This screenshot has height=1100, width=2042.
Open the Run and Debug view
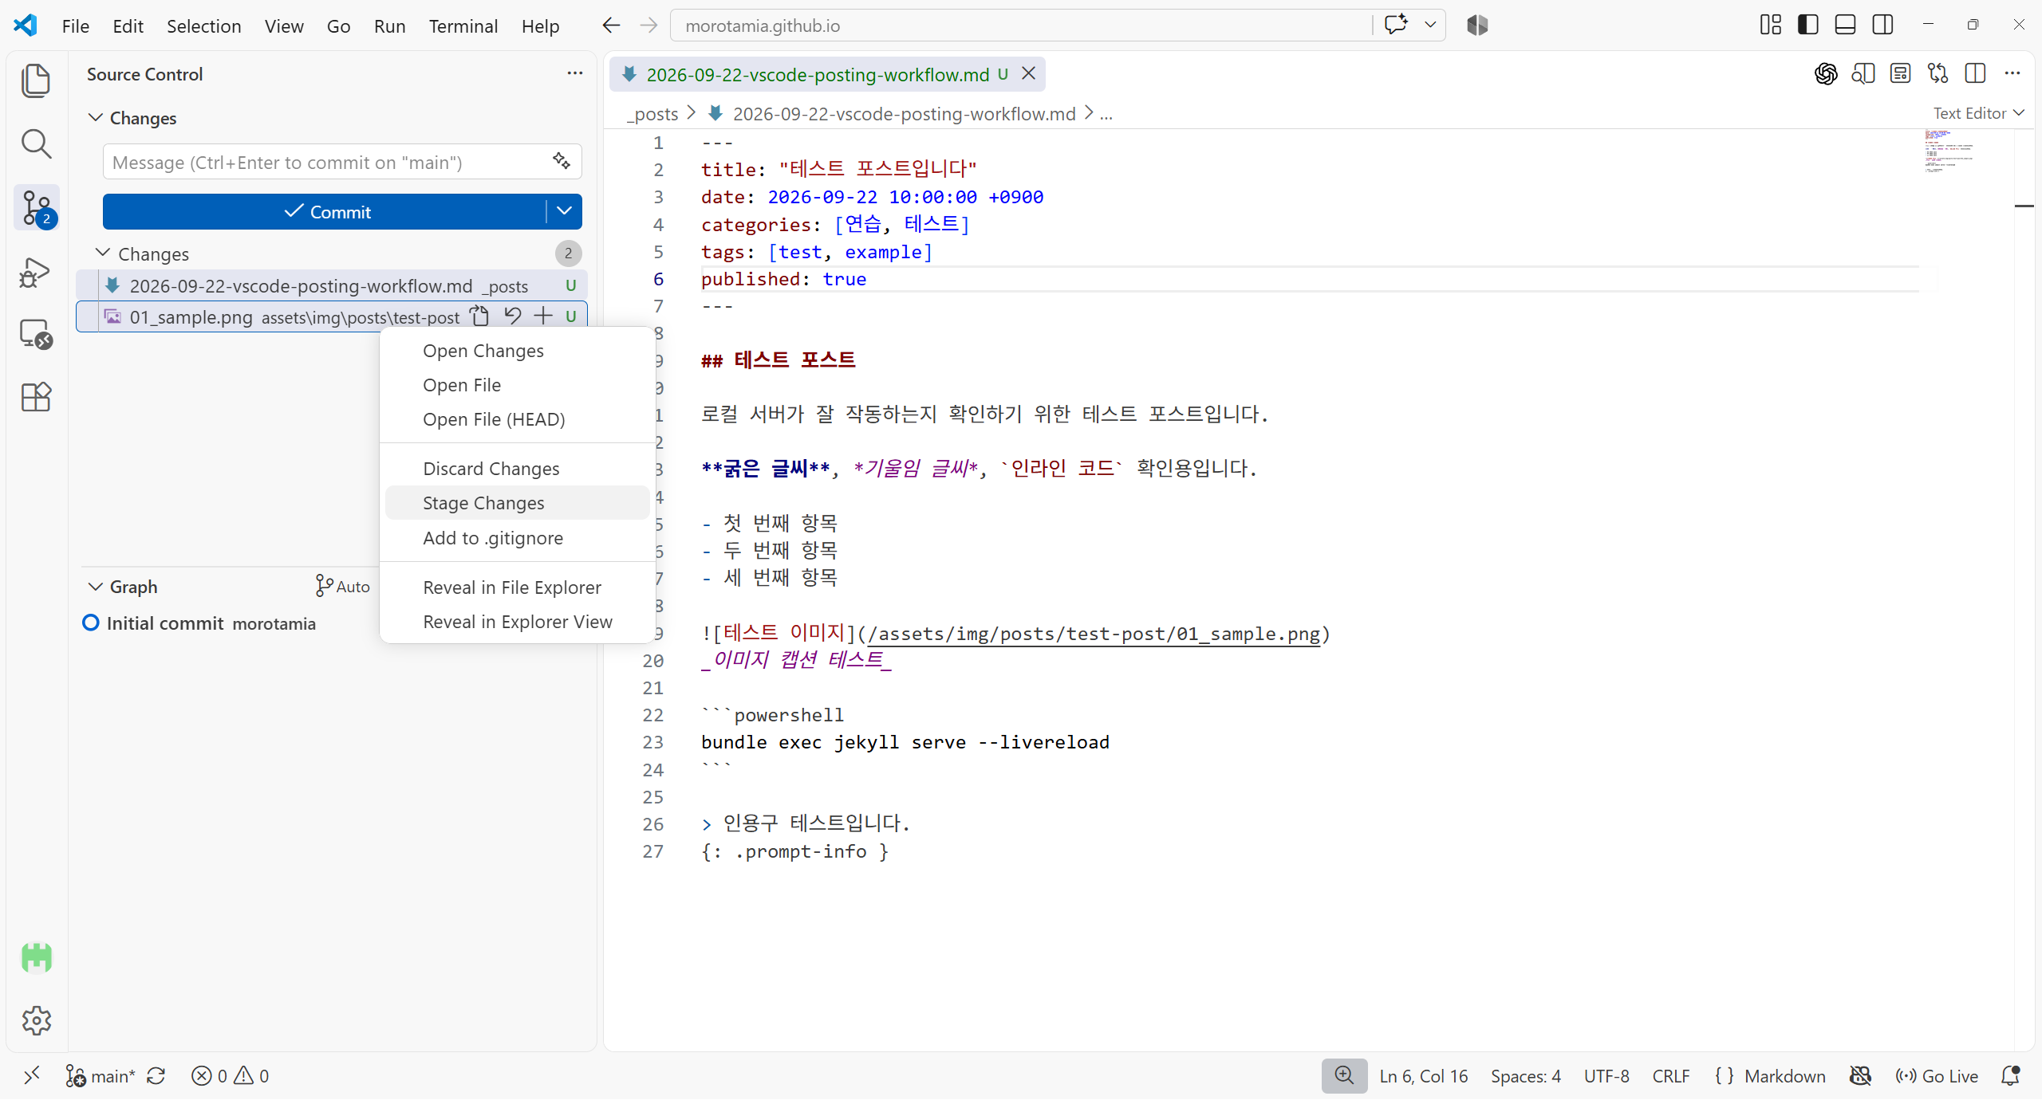click(x=36, y=272)
